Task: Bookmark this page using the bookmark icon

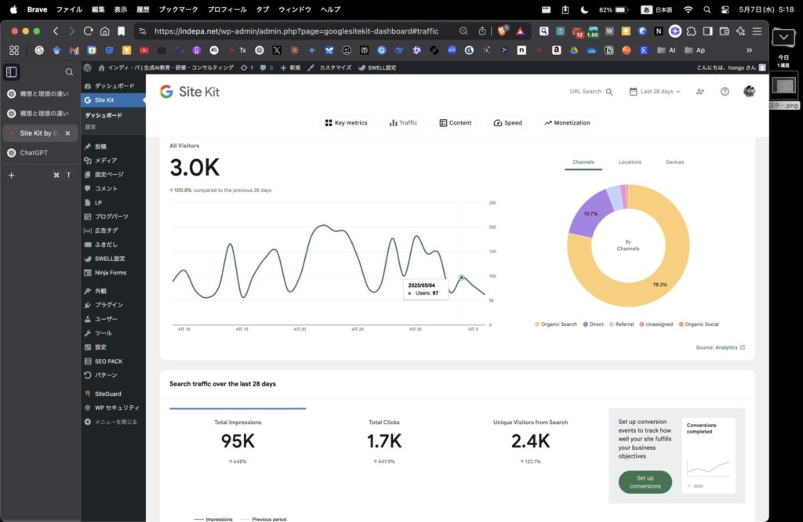Action: point(121,31)
